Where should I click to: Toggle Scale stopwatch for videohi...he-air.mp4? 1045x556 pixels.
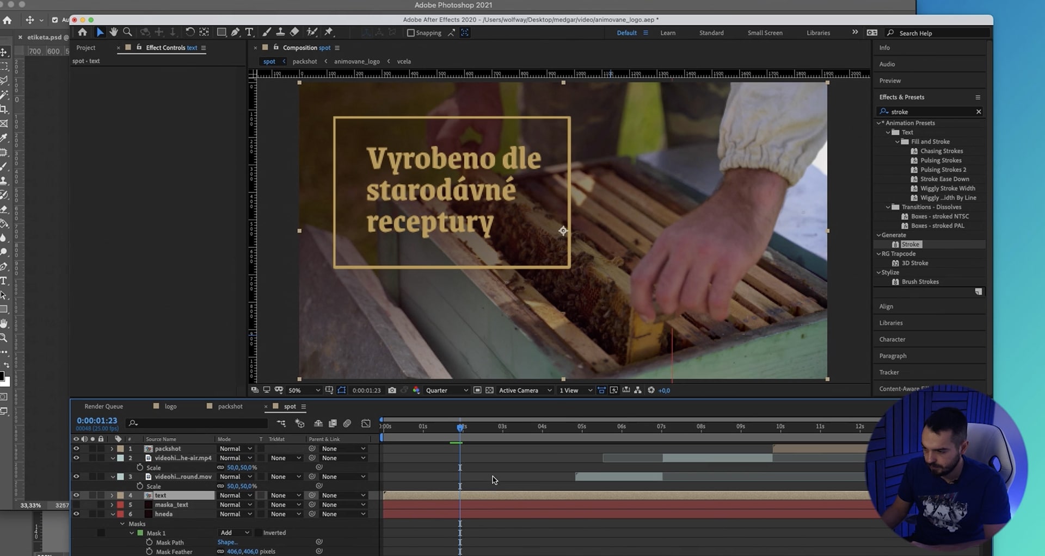140,467
